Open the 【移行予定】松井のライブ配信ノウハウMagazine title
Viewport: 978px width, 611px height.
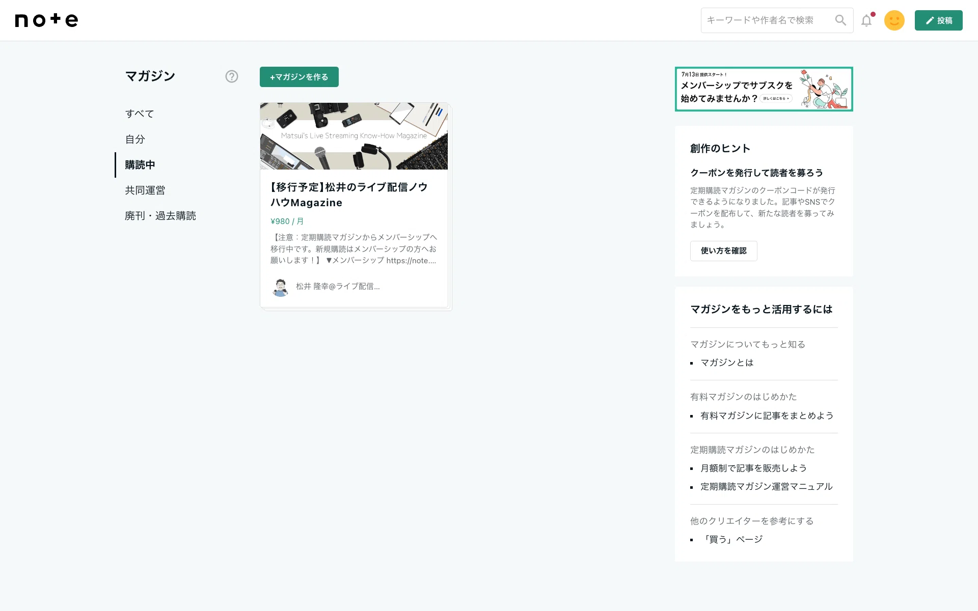(349, 195)
